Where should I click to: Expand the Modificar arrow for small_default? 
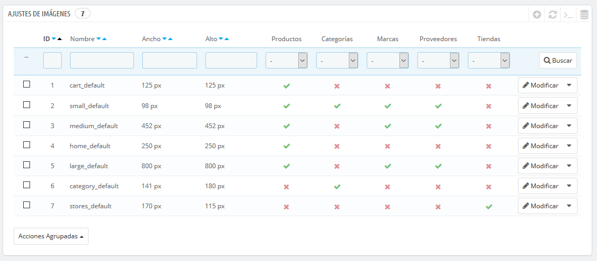(569, 105)
